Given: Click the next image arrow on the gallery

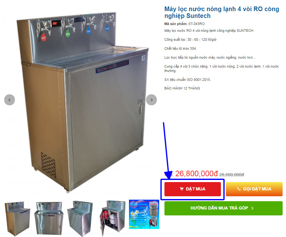Looking at the screenshot, I should coord(151,100).
